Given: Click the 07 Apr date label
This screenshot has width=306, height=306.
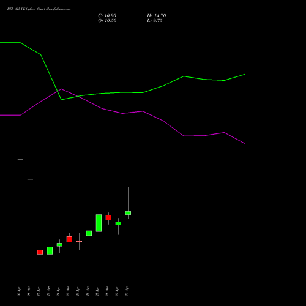Looking at the screenshot, I should click(19, 291).
